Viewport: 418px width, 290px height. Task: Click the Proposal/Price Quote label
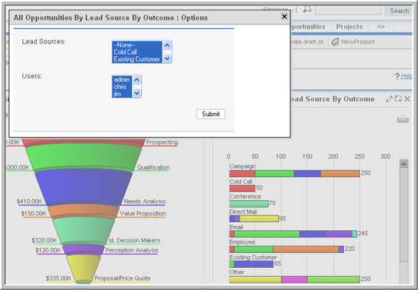123,278
